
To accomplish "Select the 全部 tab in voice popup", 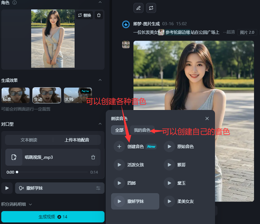I will (119, 130).
